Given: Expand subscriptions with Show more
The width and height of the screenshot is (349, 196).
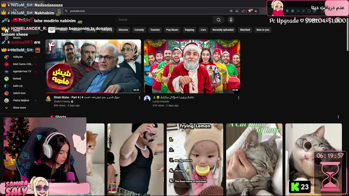Looking at the screenshot, I should [19, 108].
